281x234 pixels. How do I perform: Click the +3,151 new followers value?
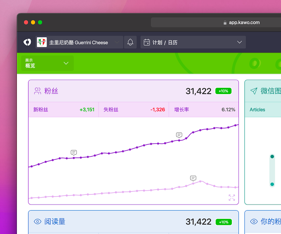pos(87,109)
